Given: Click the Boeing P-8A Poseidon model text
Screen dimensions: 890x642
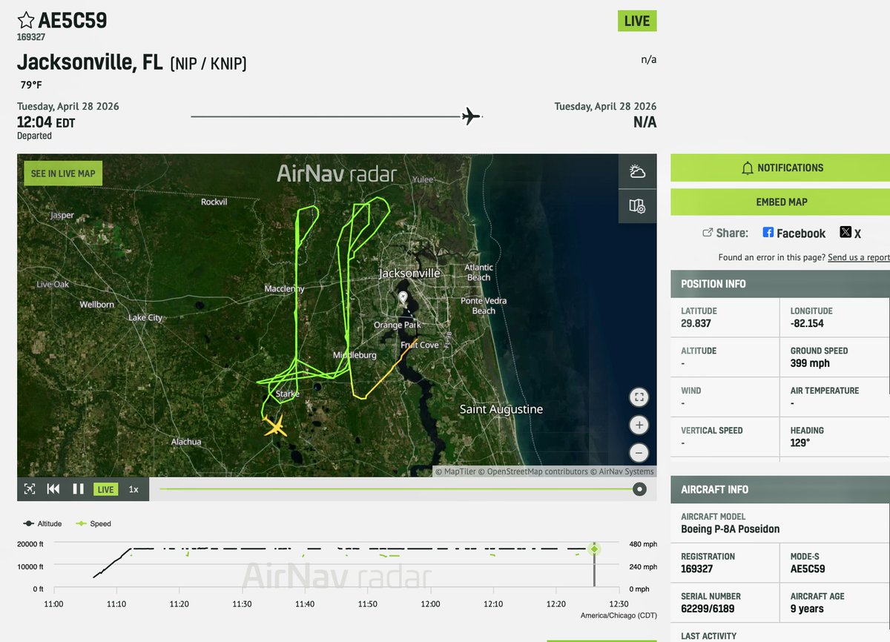Looking at the screenshot, I should 730,529.
